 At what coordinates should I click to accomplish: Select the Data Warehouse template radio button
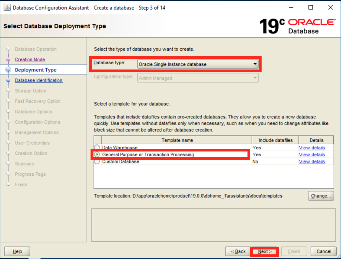click(x=97, y=147)
